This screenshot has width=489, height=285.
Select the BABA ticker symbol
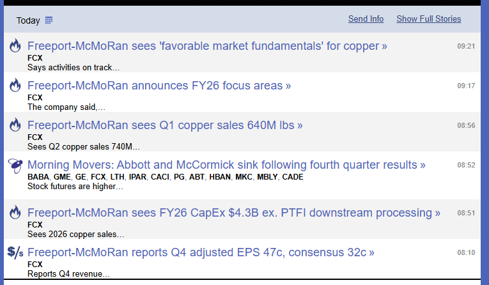pyautogui.click(x=38, y=177)
